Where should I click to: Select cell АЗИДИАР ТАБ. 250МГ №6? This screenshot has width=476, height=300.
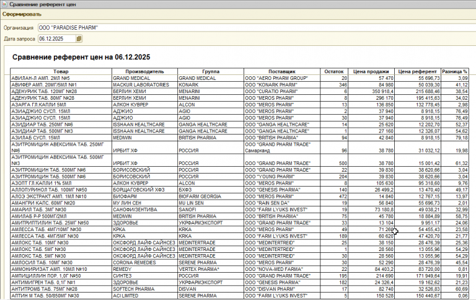tap(61, 125)
